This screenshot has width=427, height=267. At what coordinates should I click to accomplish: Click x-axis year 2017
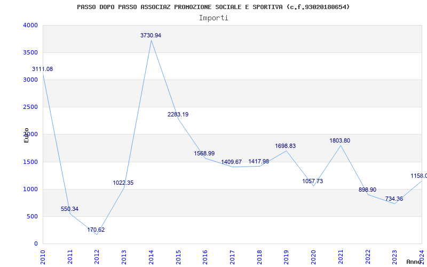(x=232, y=257)
